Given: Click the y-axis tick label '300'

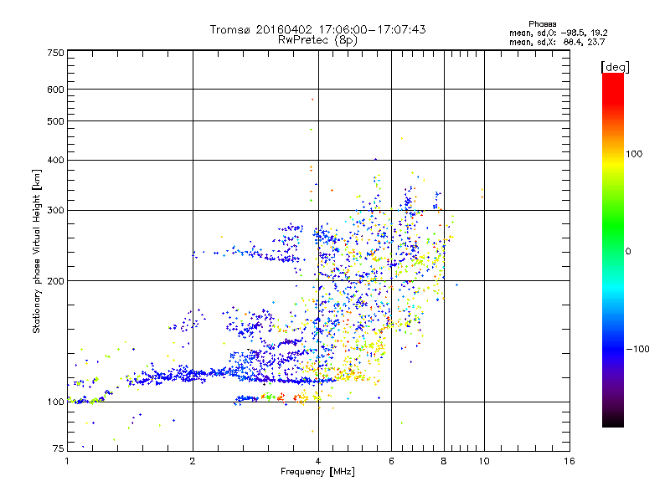Looking at the screenshot, I should point(55,211).
